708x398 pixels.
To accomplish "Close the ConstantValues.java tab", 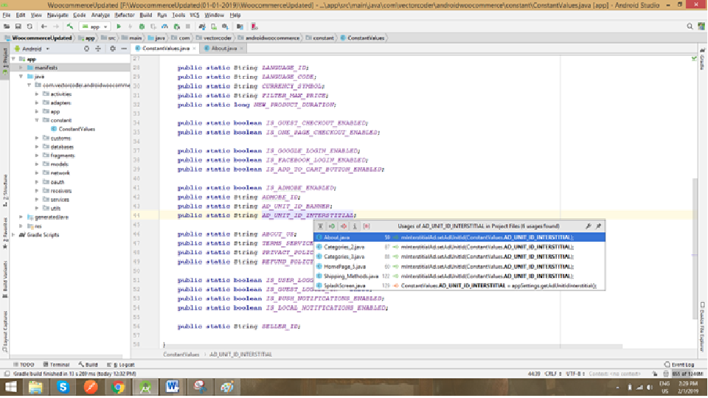I will pyautogui.click(x=194, y=49).
